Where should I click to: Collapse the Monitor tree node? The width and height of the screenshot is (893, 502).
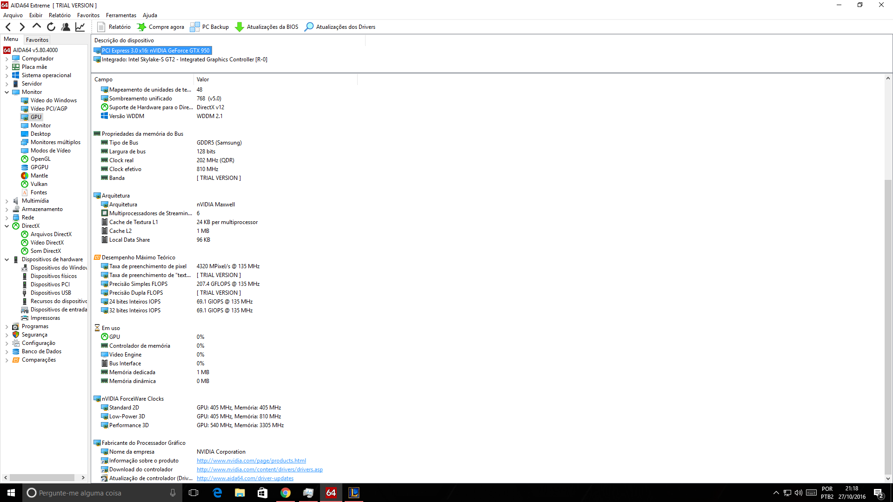coord(7,92)
